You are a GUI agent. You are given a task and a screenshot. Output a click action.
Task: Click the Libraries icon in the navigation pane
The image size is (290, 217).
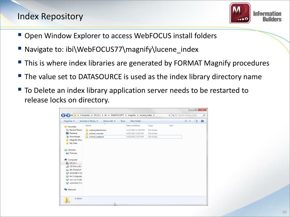(65, 150)
